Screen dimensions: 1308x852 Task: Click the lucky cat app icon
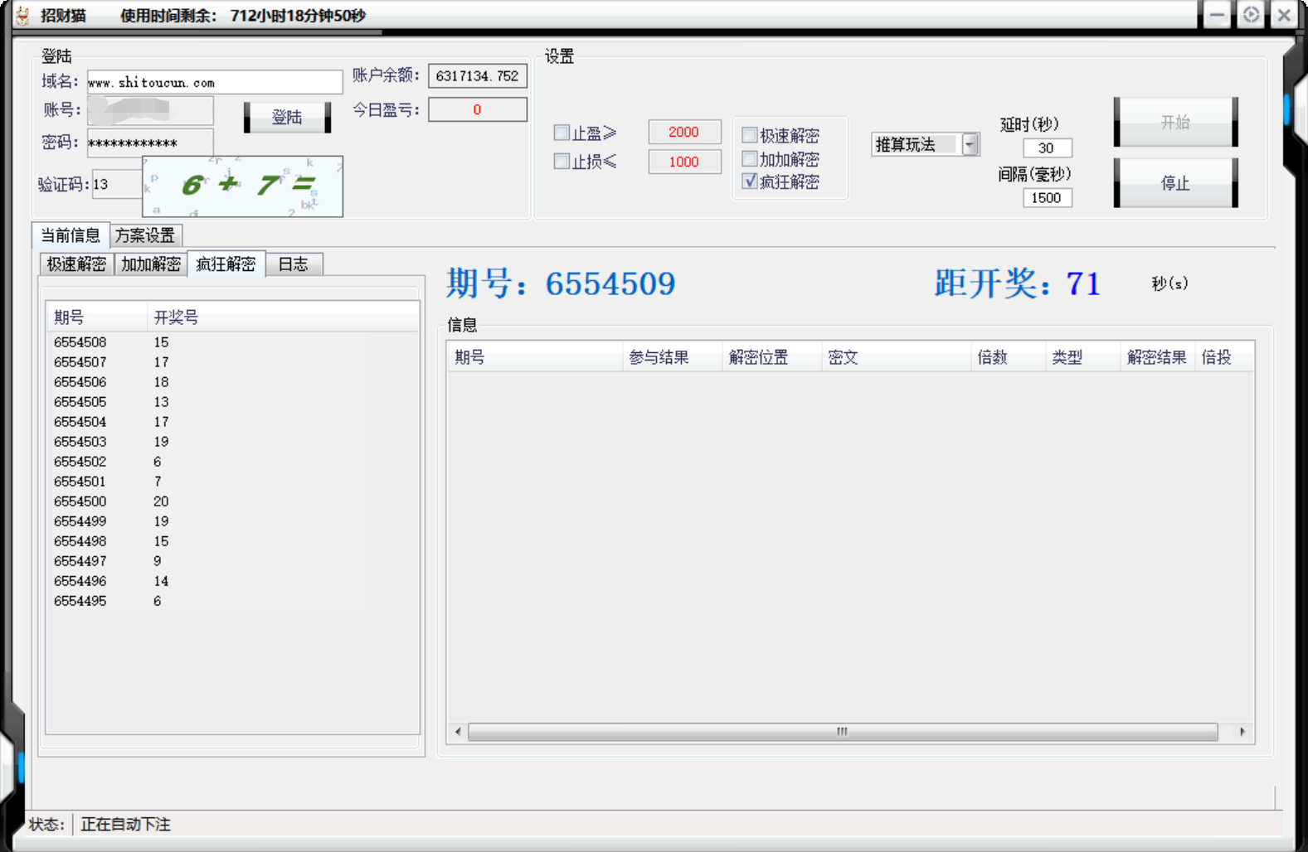coord(22,15)
